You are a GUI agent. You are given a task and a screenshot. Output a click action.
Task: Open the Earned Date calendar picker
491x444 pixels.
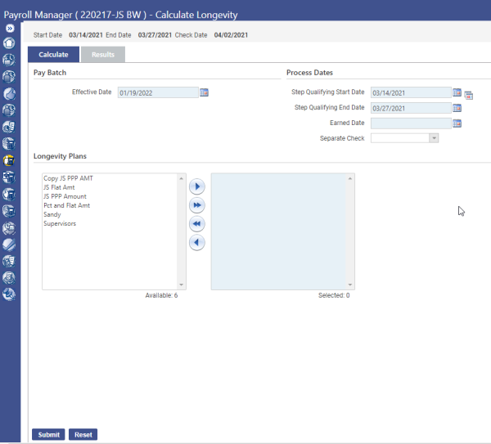(x=457, y=123)
